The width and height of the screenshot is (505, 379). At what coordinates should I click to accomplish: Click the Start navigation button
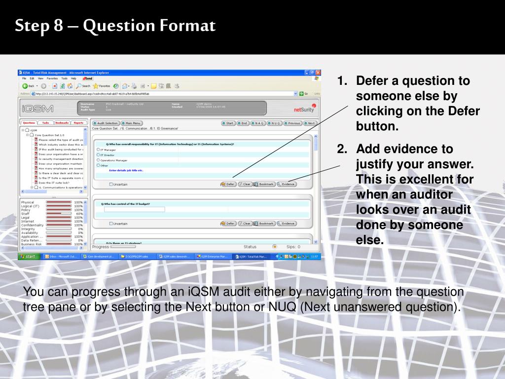coord(228,123)
